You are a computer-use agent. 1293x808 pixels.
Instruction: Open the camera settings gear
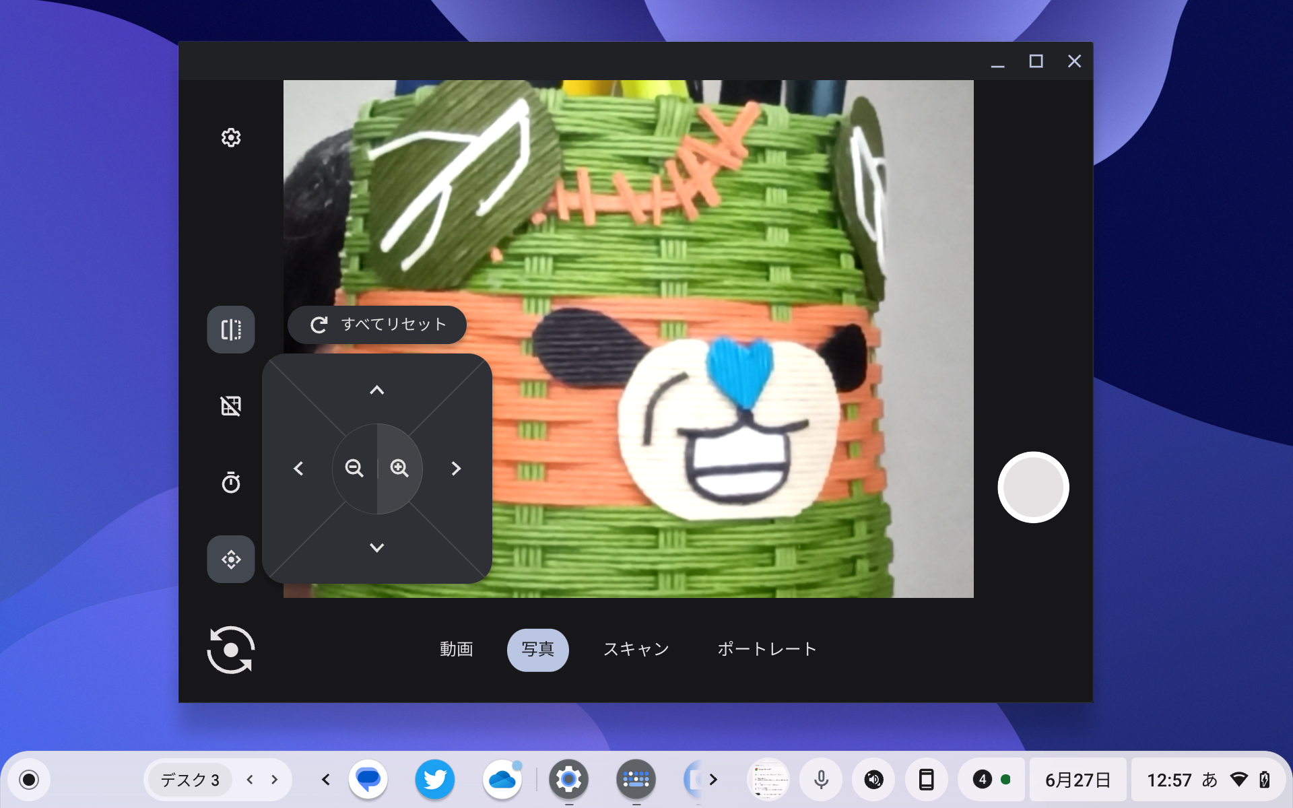pos(231,137)
